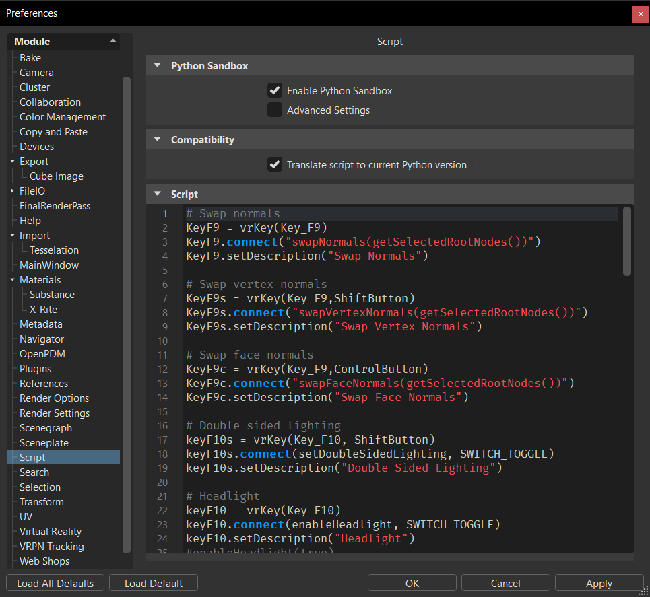Collapse the Materials tree branch
Screen dimensions: 650x597
coord(11,279)
